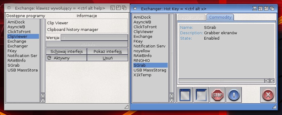The width and height of the screenshot is (282, 115).
Task: Click the red X quit icon in Exchanger
Action: point(268,95)
